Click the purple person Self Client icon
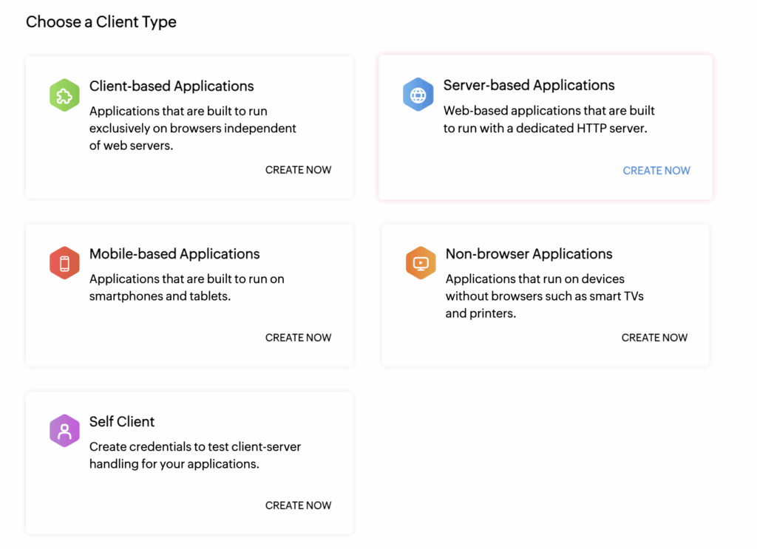757x549 pixels. (64, 431)
